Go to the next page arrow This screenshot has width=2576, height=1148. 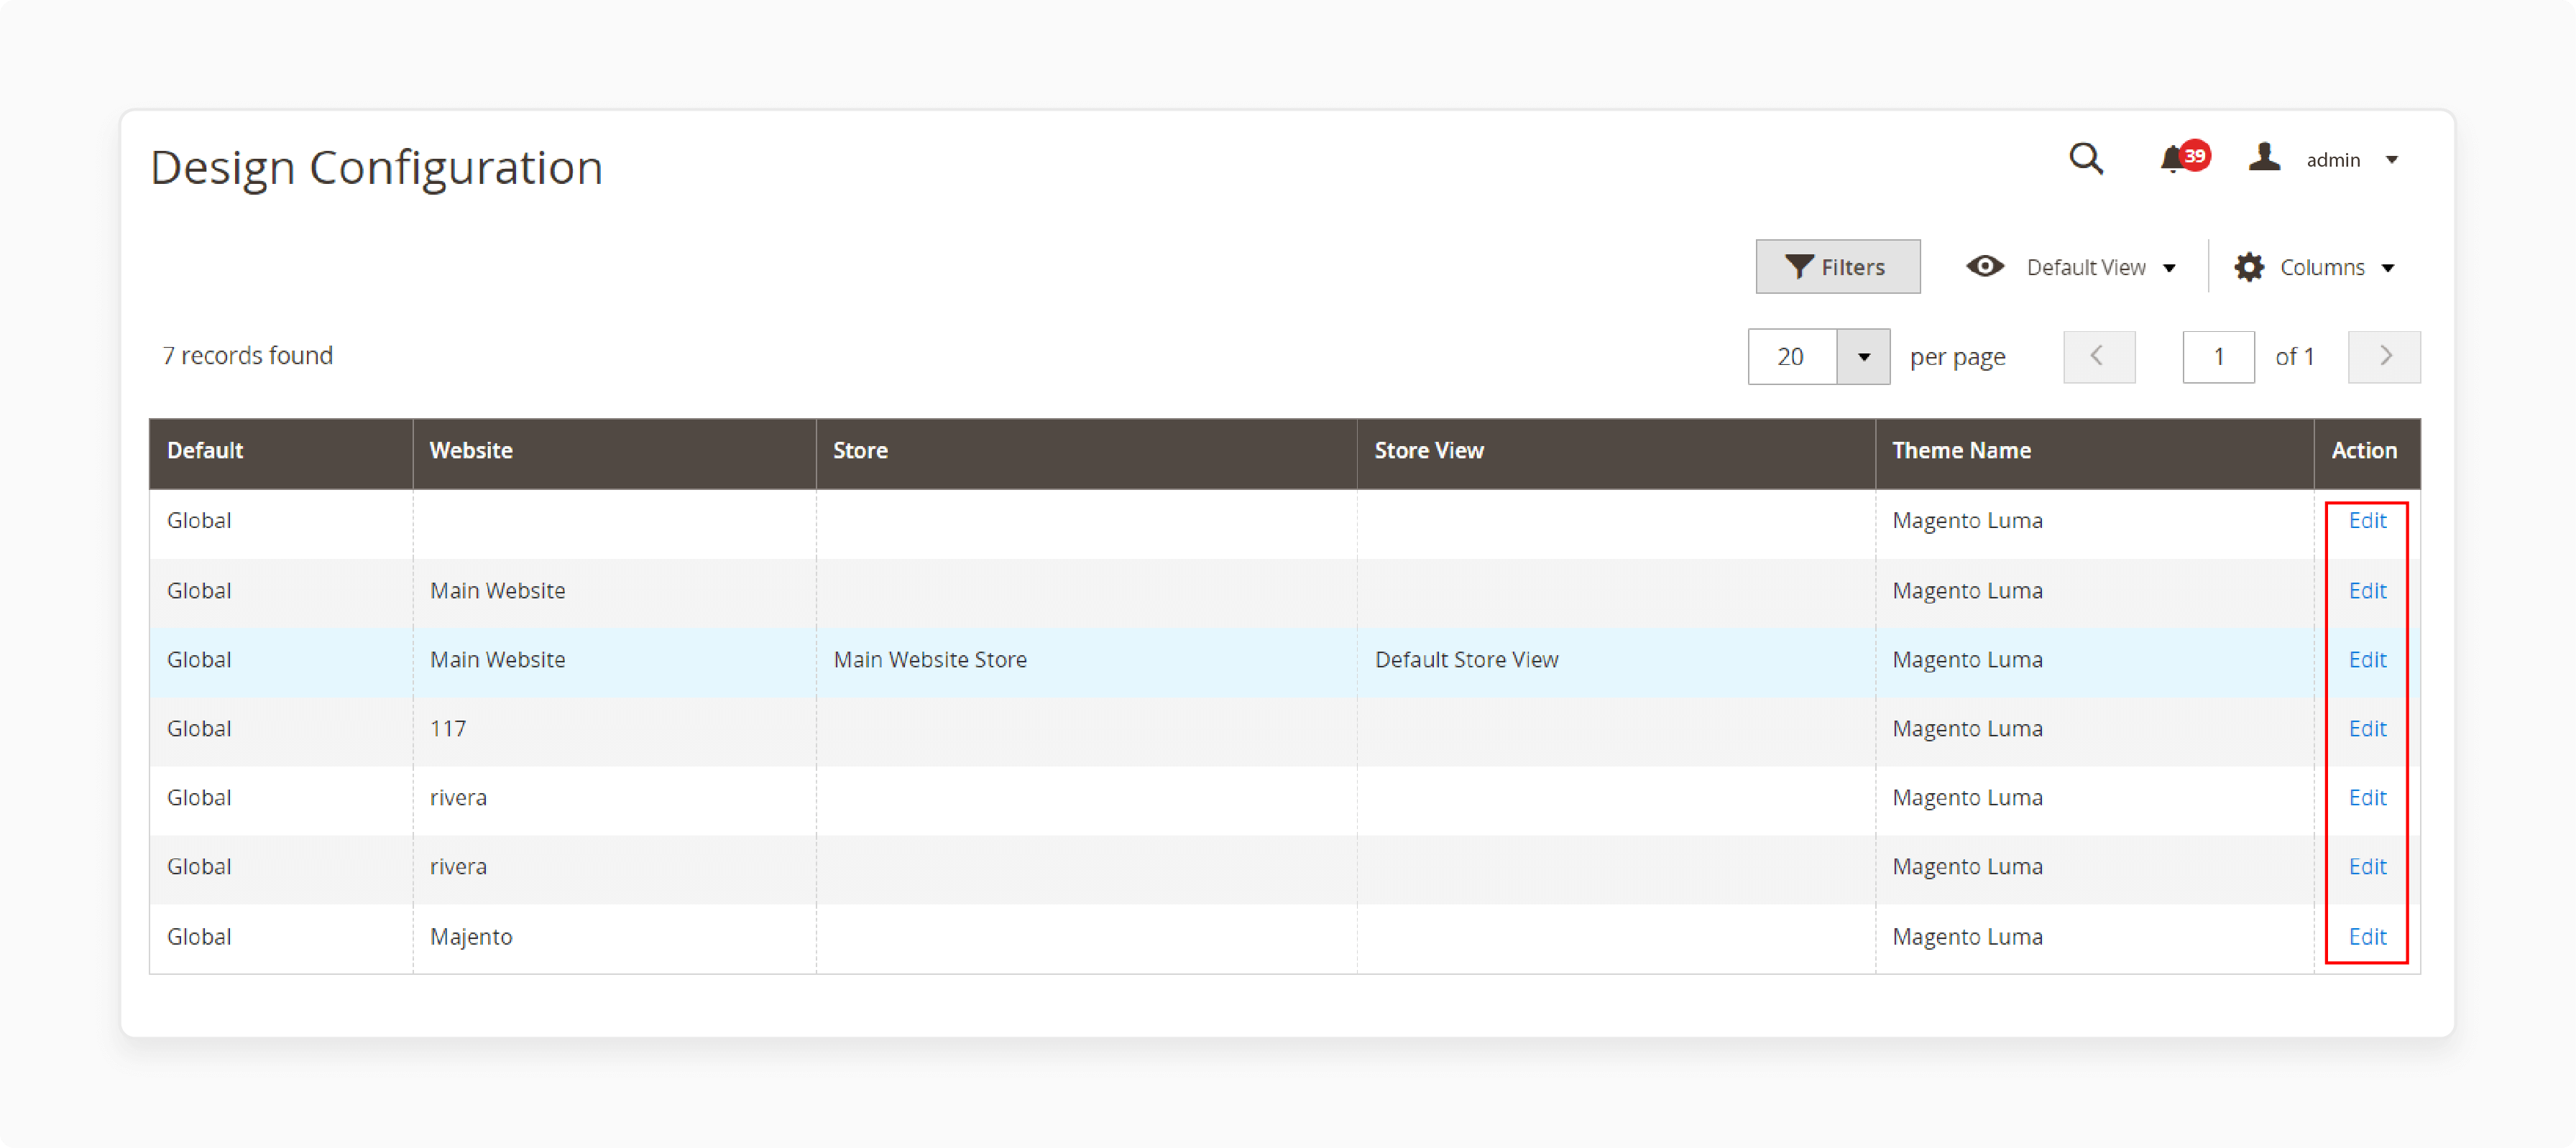tap(2384, 357)
